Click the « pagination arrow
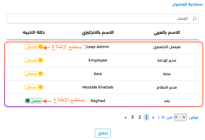This screenshot has height=140, width=205. pyautogui.click(x=126, y=118)
